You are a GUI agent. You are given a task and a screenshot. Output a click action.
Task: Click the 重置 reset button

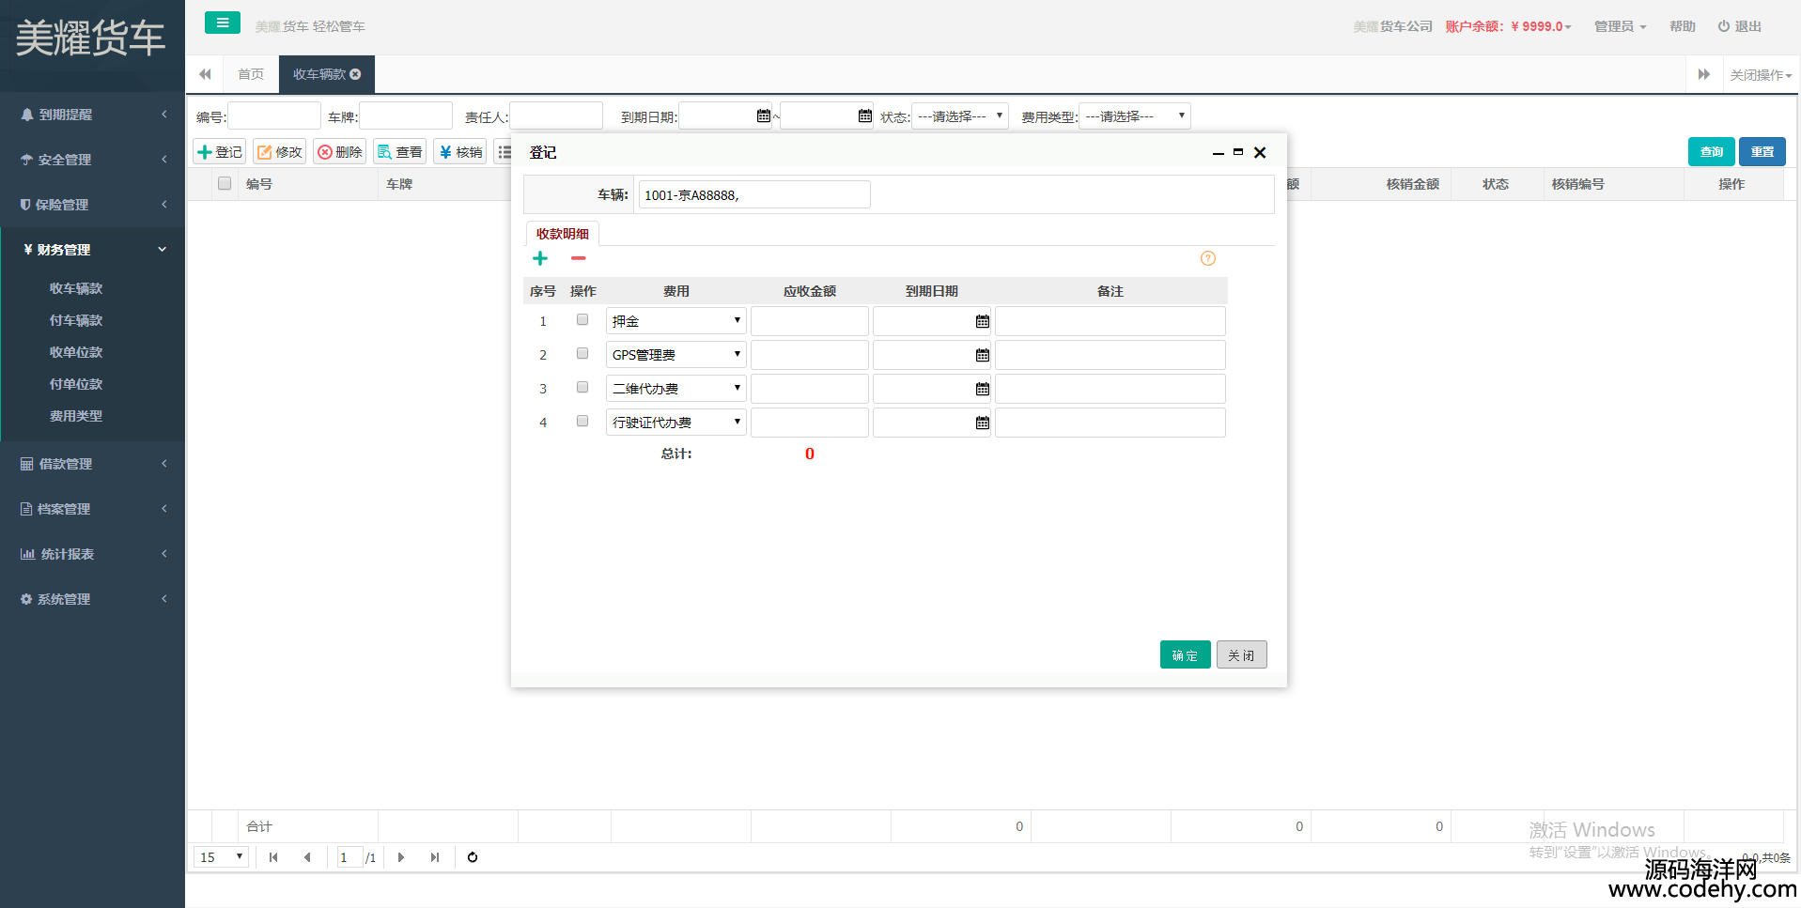pos(1762,151)
